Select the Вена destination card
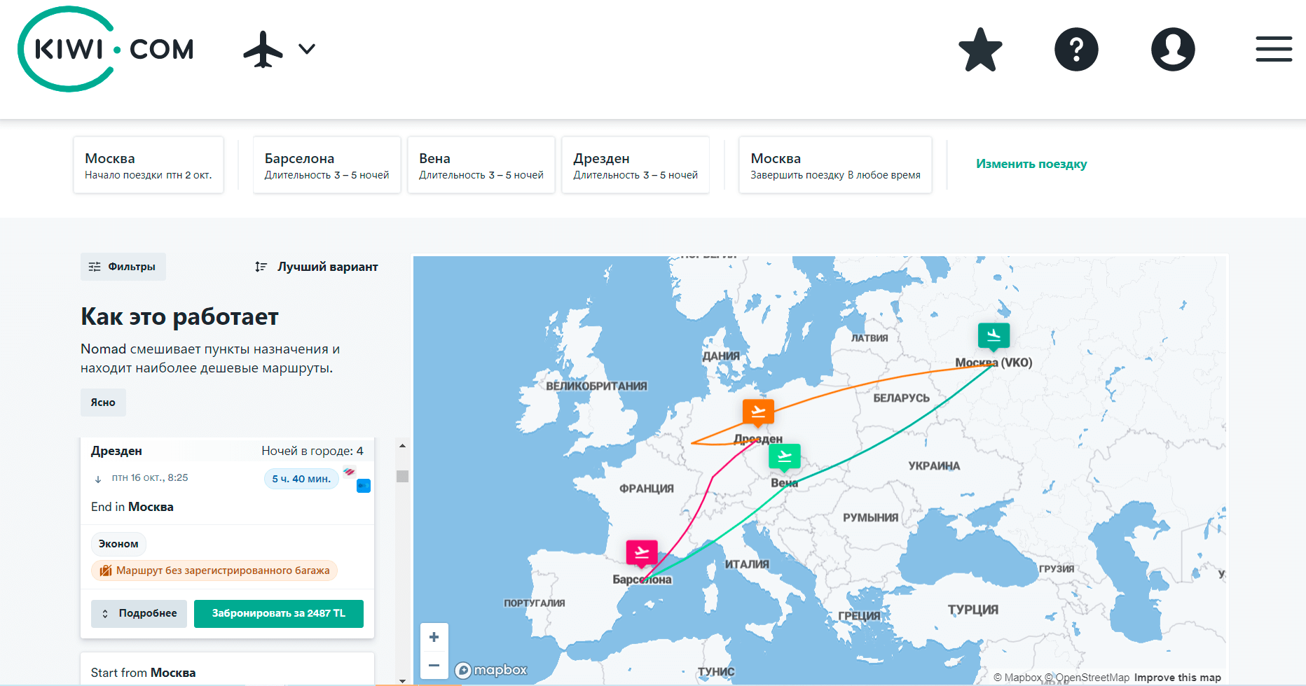1306x686 pixels. pos(481,165)
